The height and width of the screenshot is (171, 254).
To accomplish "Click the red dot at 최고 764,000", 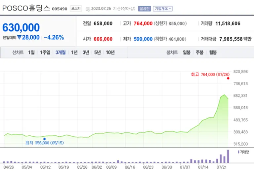I will coord(228,79).
